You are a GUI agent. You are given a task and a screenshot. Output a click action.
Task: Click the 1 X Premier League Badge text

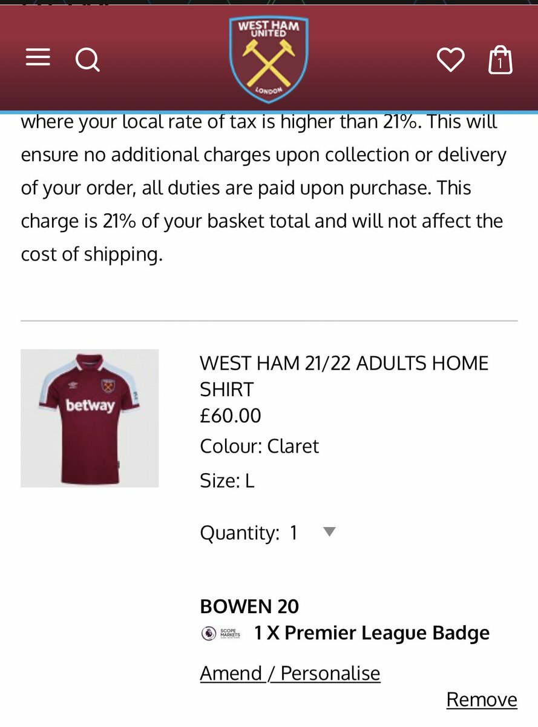(372, 633)
